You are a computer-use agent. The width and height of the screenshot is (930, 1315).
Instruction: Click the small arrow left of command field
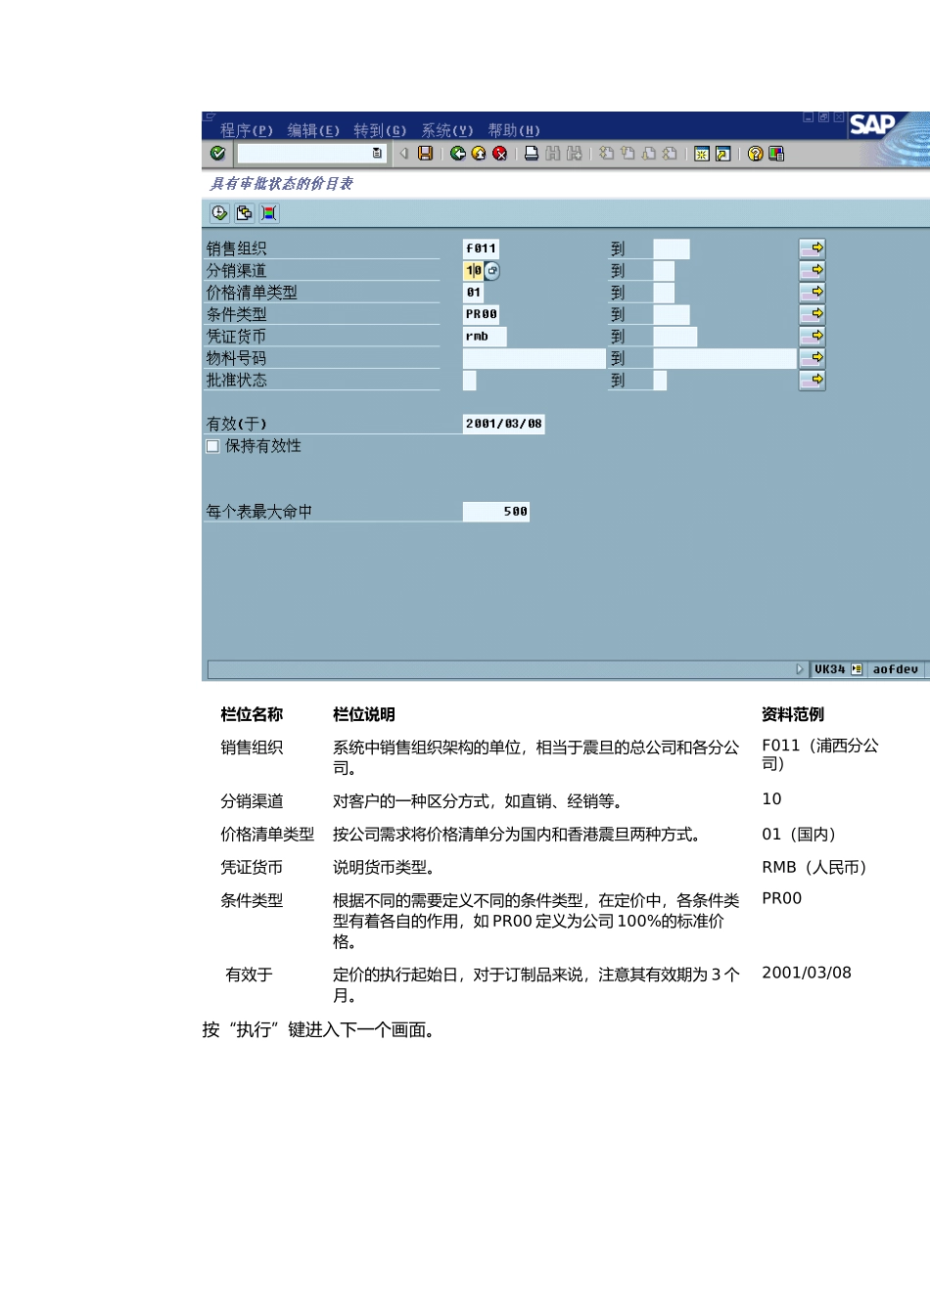coord(403,154)
